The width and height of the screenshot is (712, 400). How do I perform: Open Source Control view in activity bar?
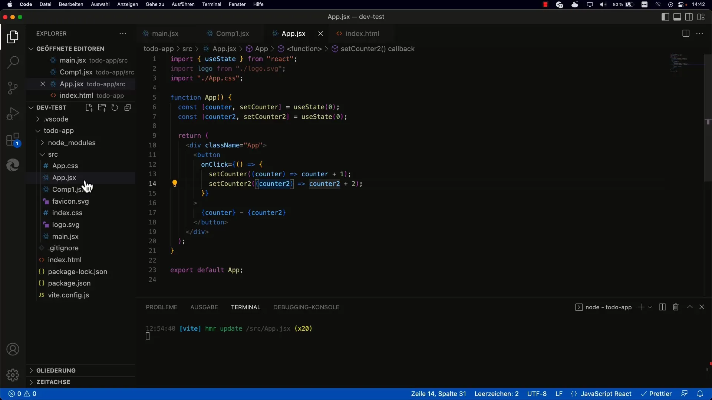pos(13,88)
